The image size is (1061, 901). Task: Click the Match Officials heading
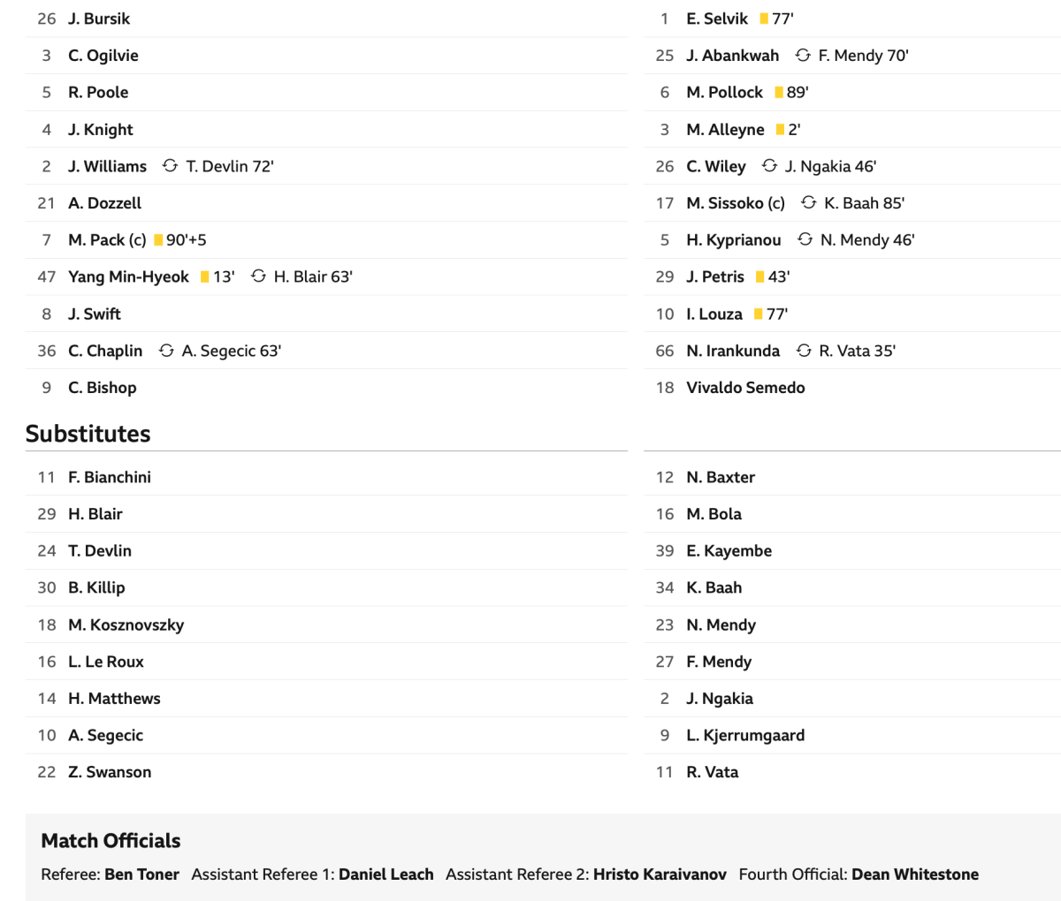[x=111, y=841]
